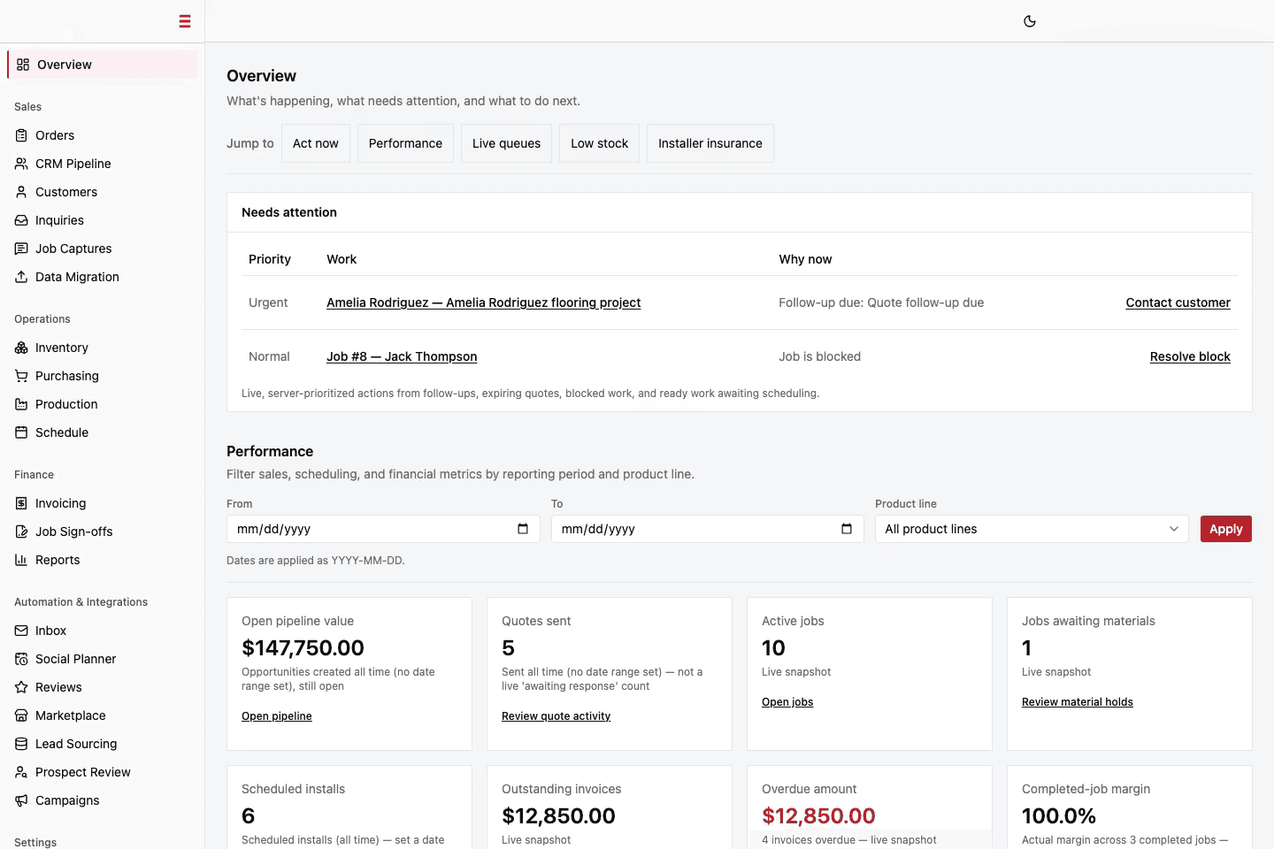Toggle dark mode with the moon icon
This screenshot has height=849, width=1274.
(1030, 21)
